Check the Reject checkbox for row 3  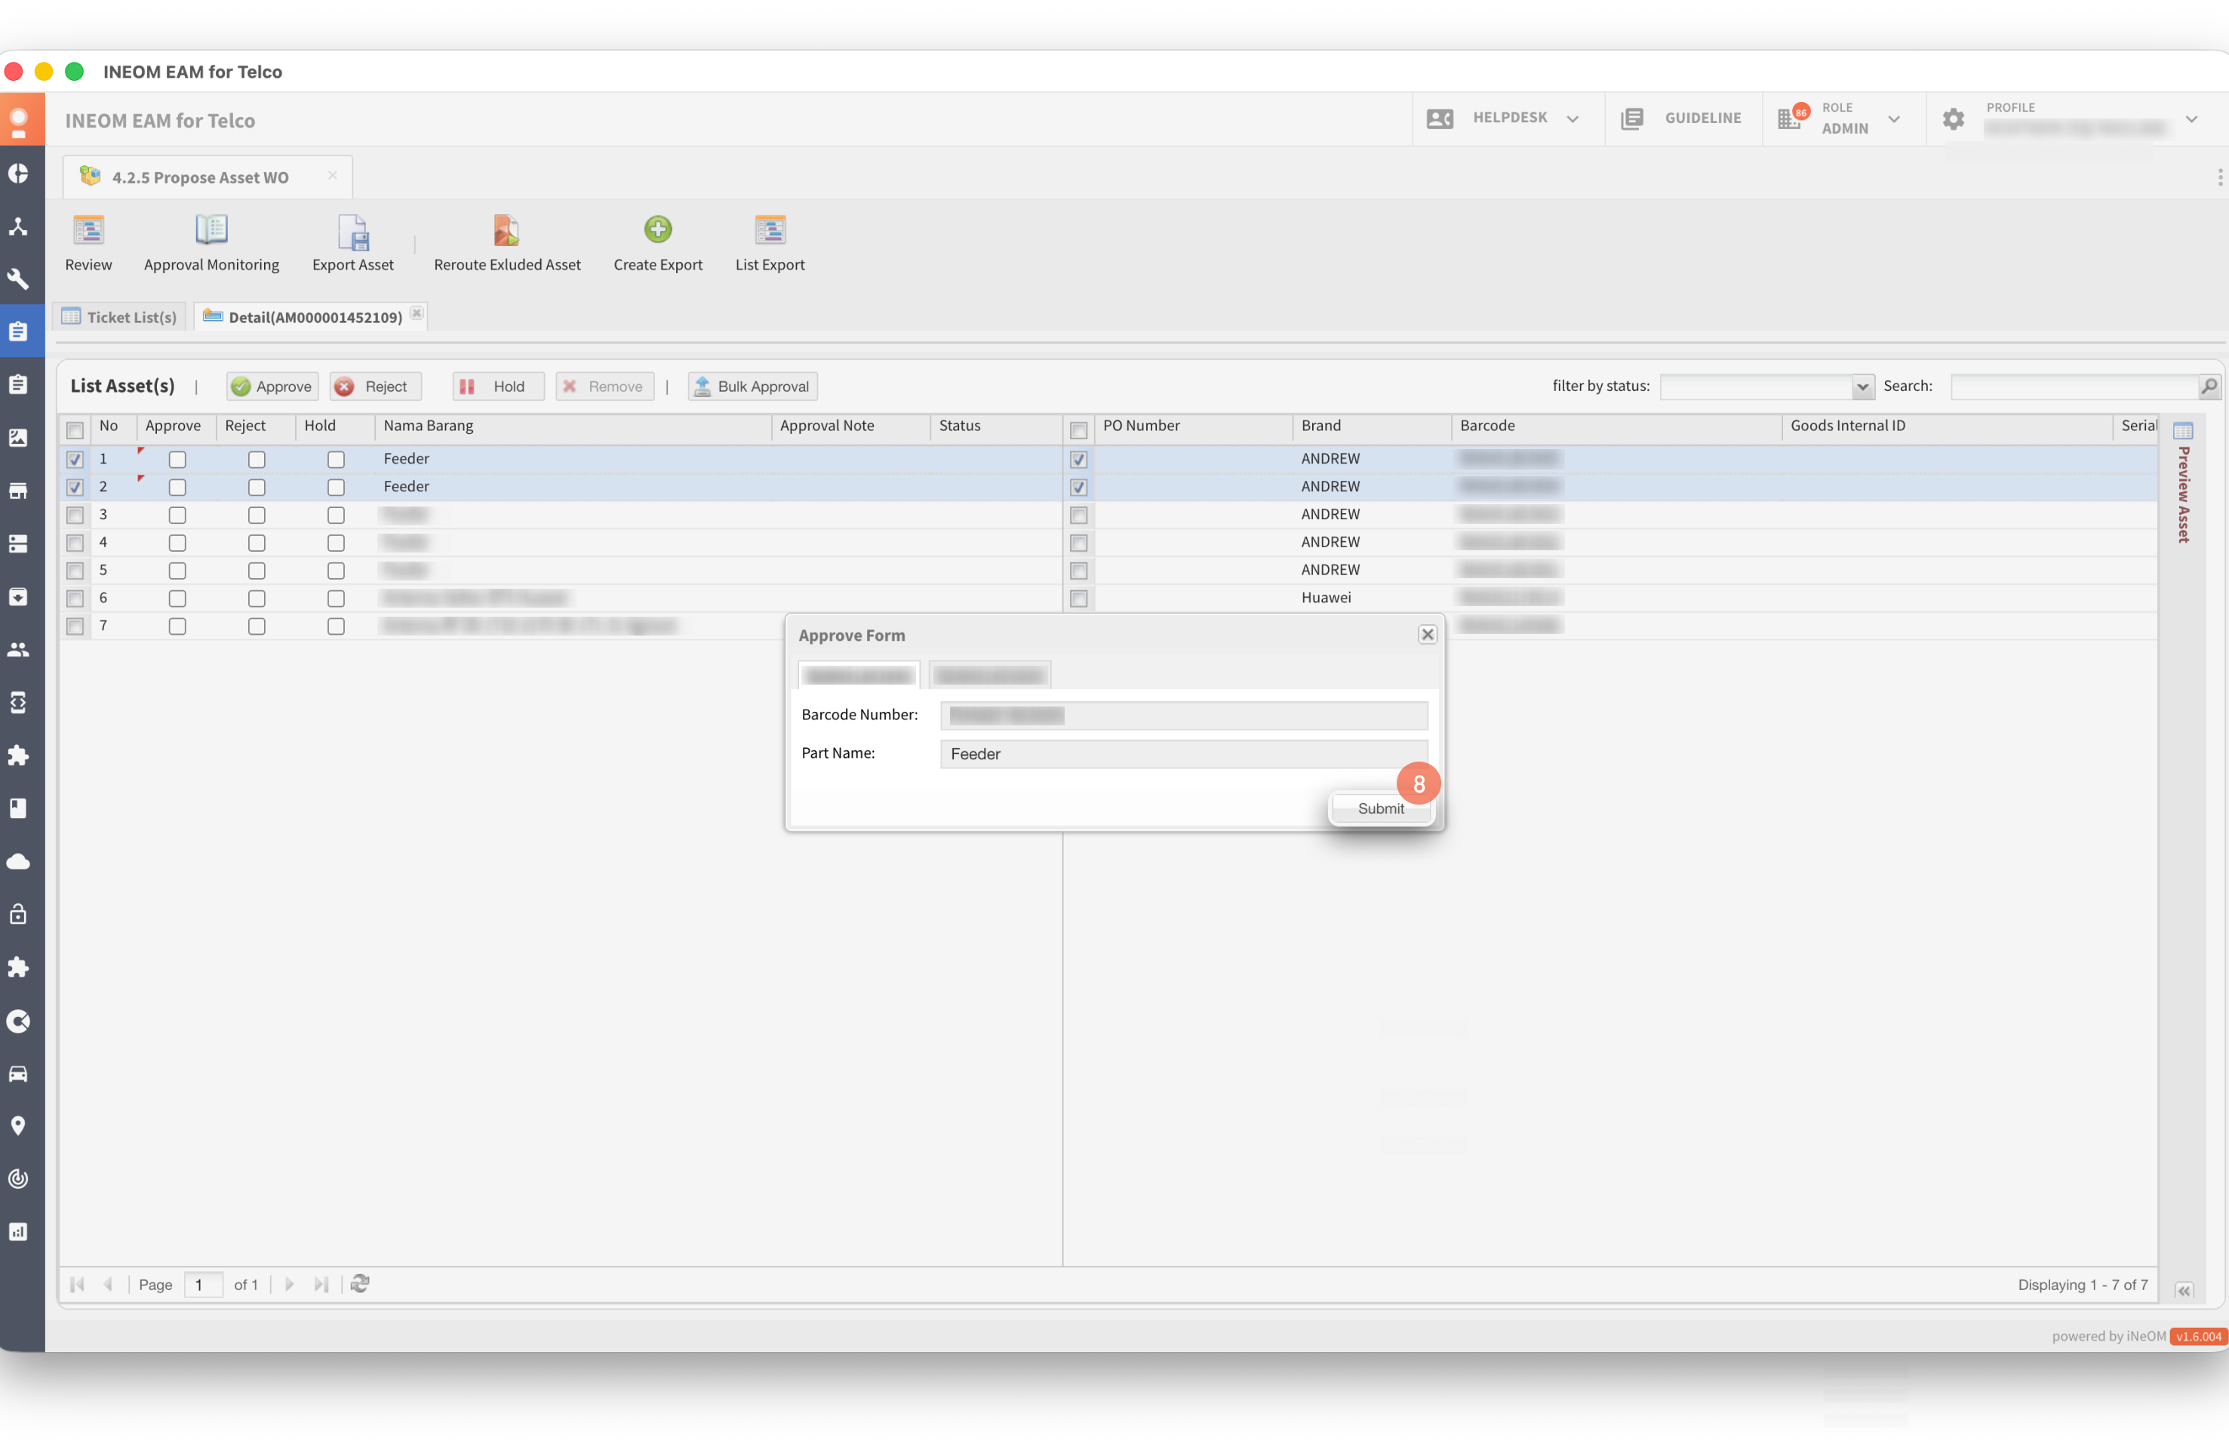coord(257,516)
